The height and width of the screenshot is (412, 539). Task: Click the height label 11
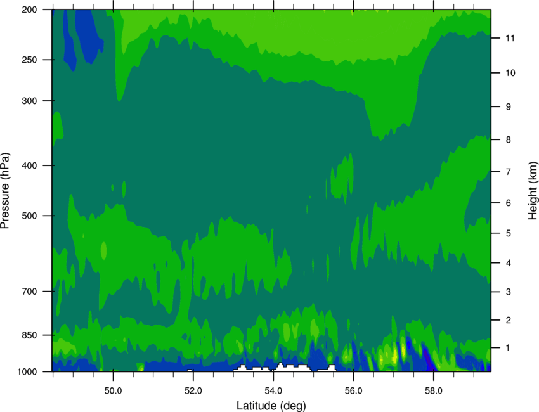(510, 38)
